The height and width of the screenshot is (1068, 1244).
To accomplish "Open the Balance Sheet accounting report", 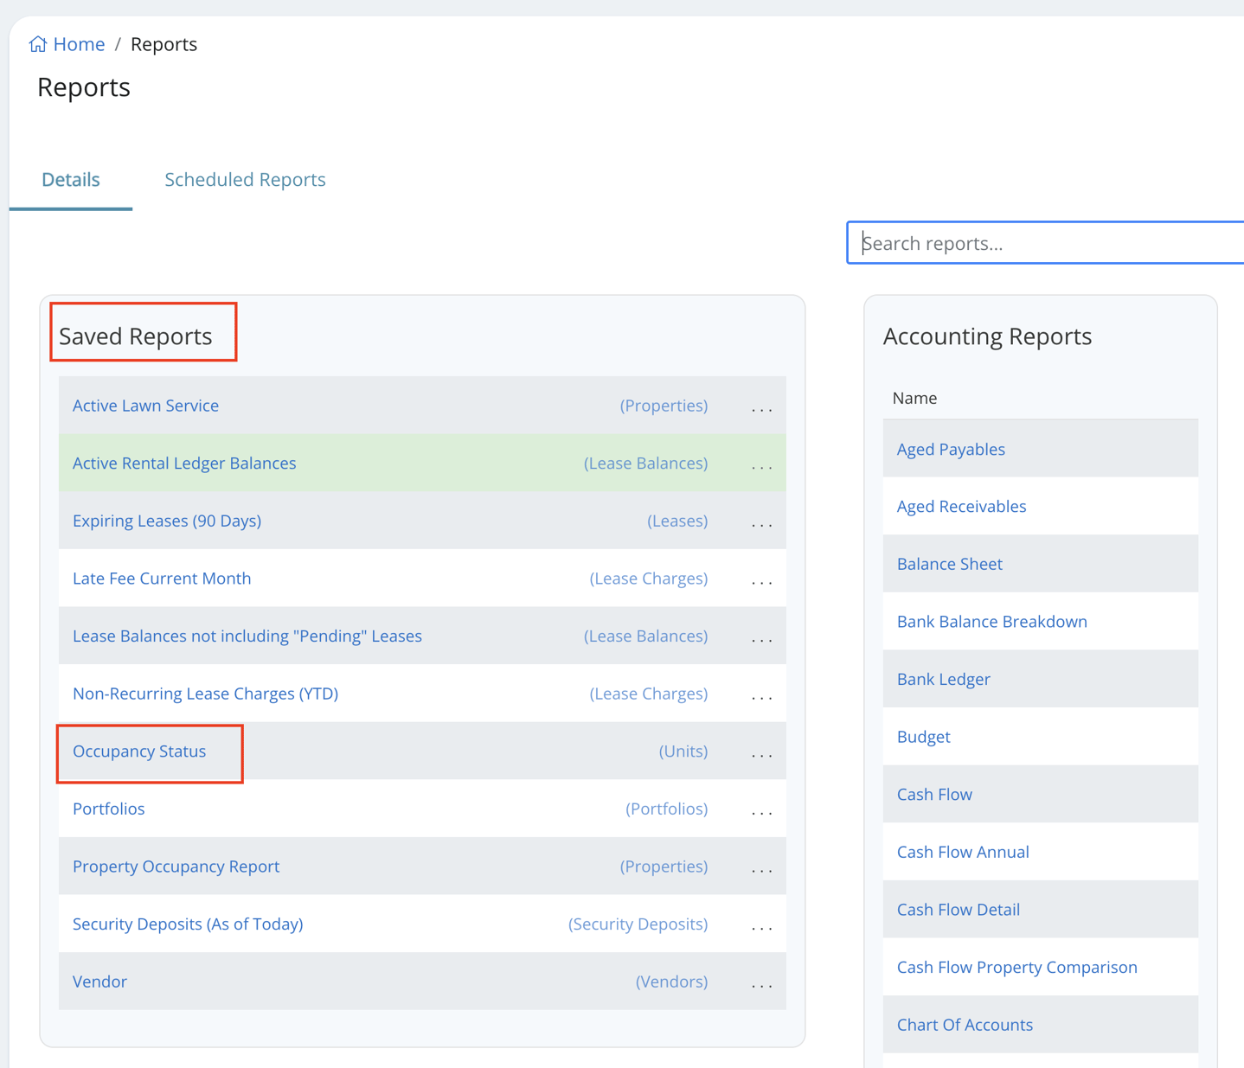I will click(x=949, y=564).
